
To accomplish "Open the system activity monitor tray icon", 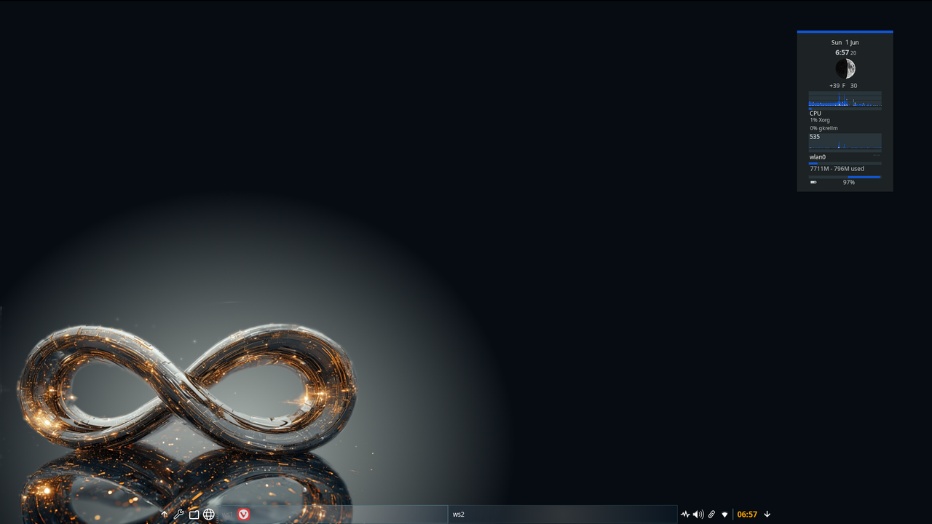I will (x=685, y=515).
